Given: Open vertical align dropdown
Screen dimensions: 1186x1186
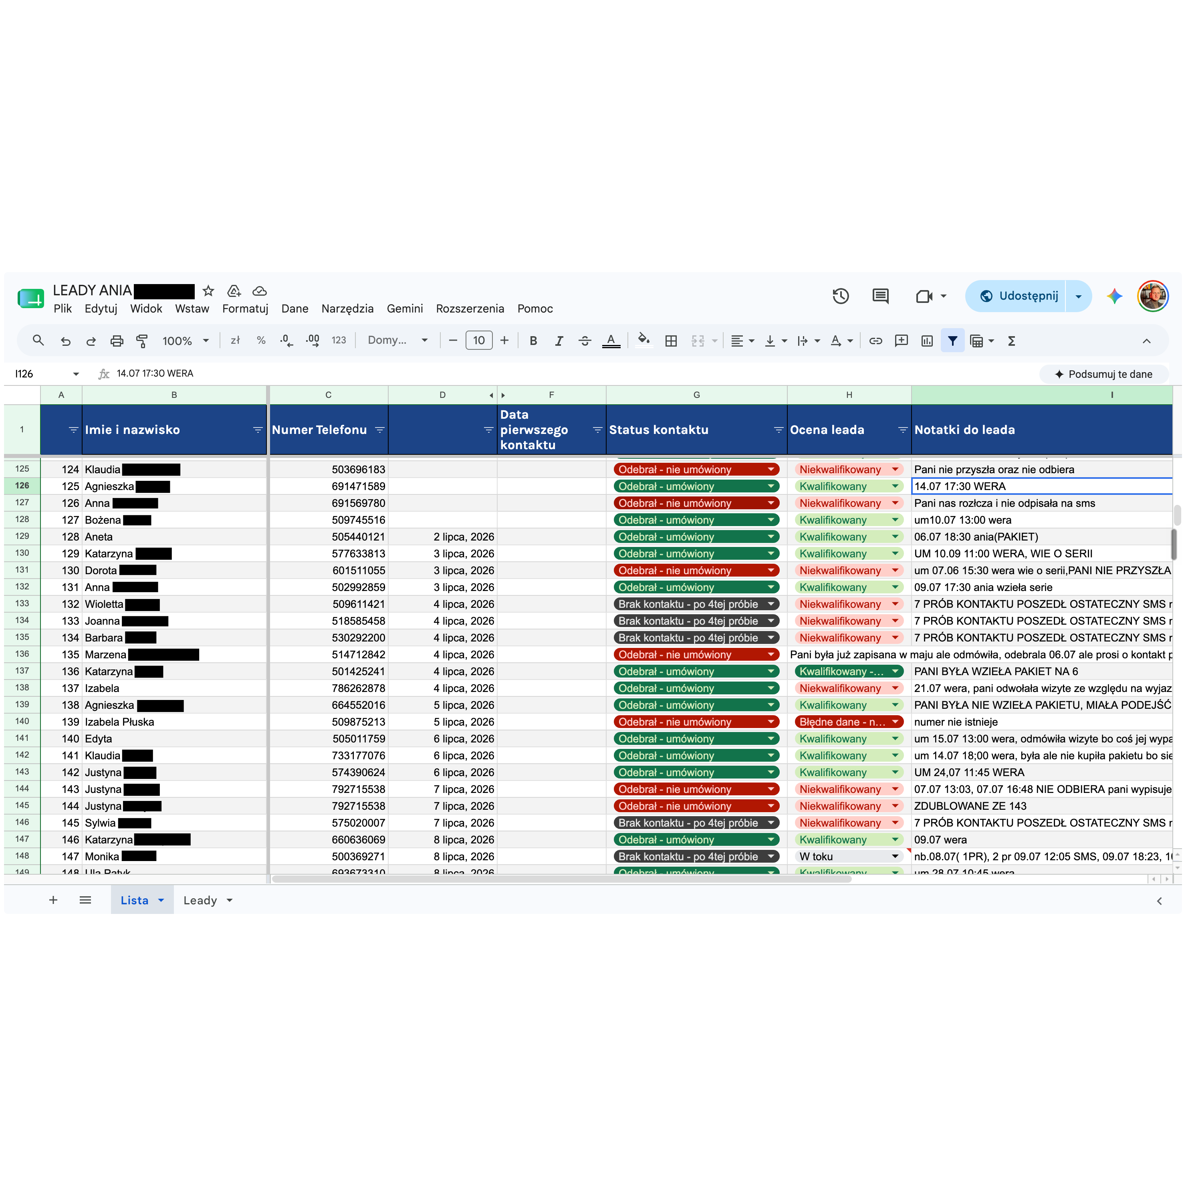Looking at the screenshot, I should 775,341.
